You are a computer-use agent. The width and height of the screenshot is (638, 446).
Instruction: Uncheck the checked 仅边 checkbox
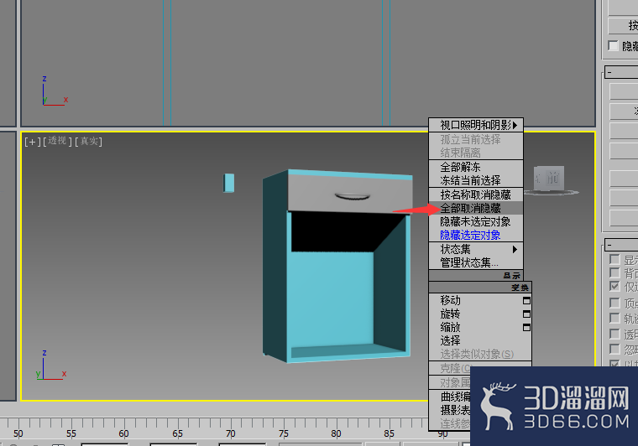point(614,286)
